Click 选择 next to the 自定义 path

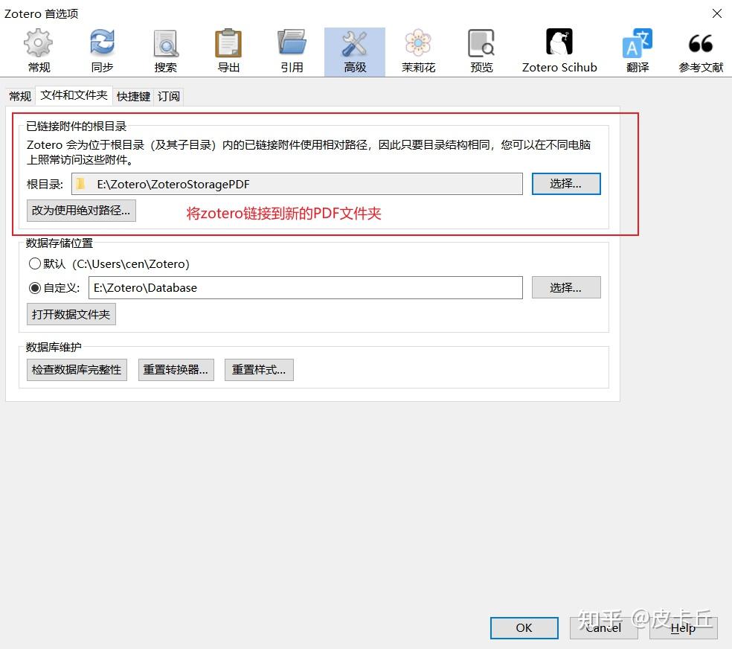click(x=566, y=287)
